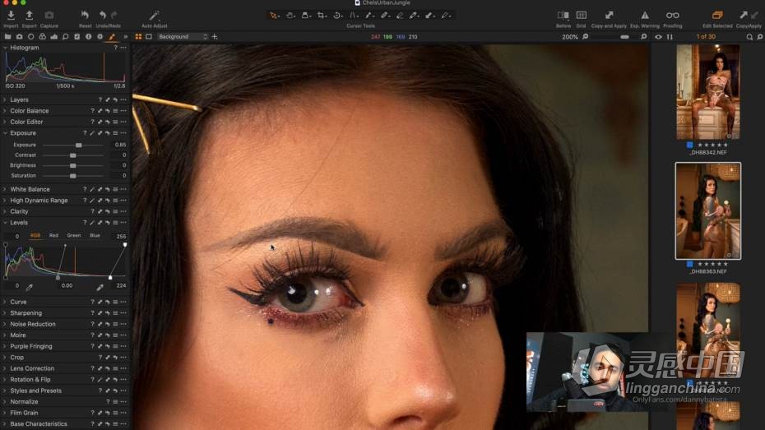Click the Copy and Apply icon
The width and height of the screenshot is (765, 430).
[609, 16]
